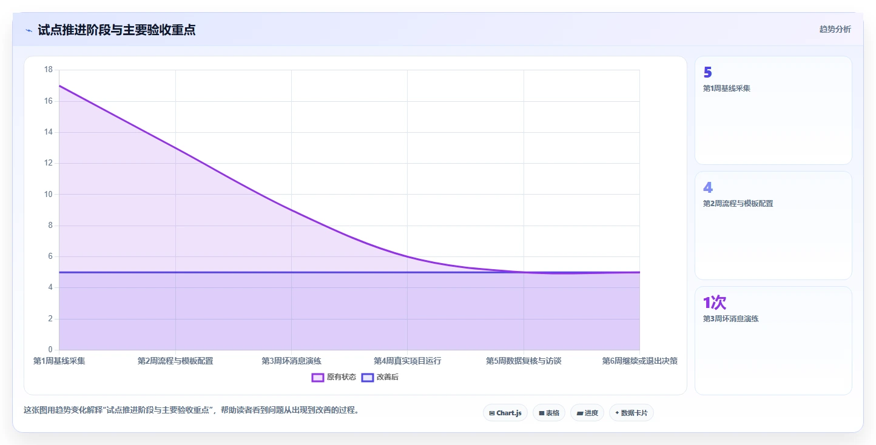Screen dimensions: 876x445
Task: Click y-axis value 12
Action: point(49,163)
